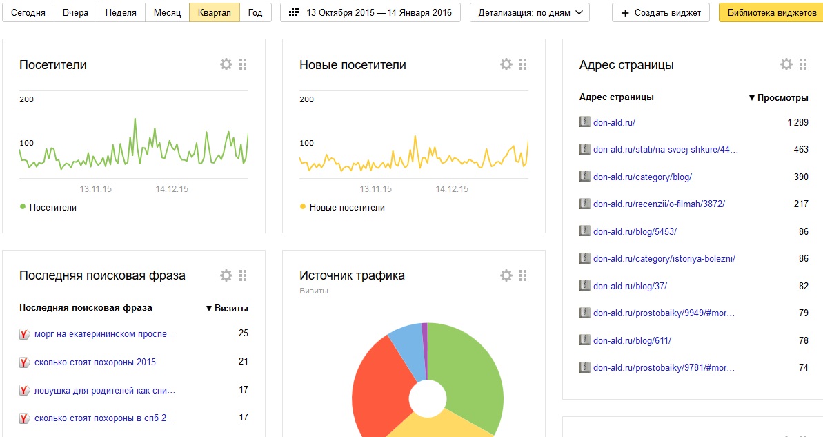Select the Квартал period tab
This screenshot has height=437, width=823.
[x=214, y=12]
